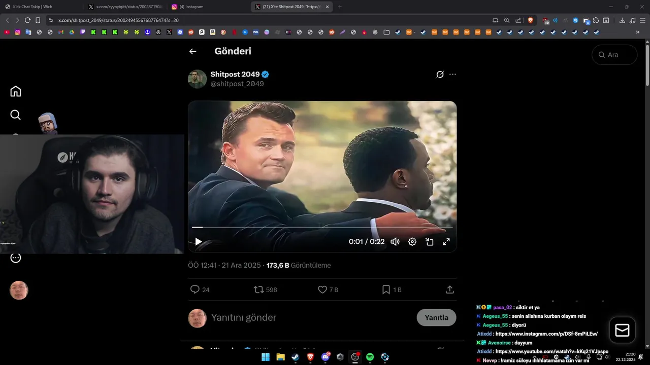Click the Shitpost 2049 profile avatar
Screen dimensions: 650x365
(x=198, y=79)
